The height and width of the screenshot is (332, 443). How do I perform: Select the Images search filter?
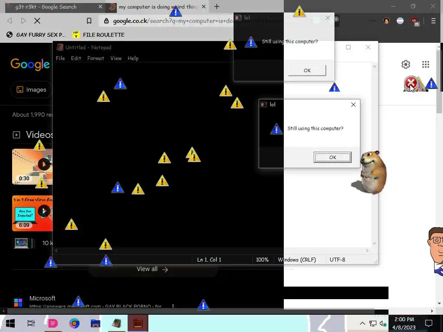(31, 89)
